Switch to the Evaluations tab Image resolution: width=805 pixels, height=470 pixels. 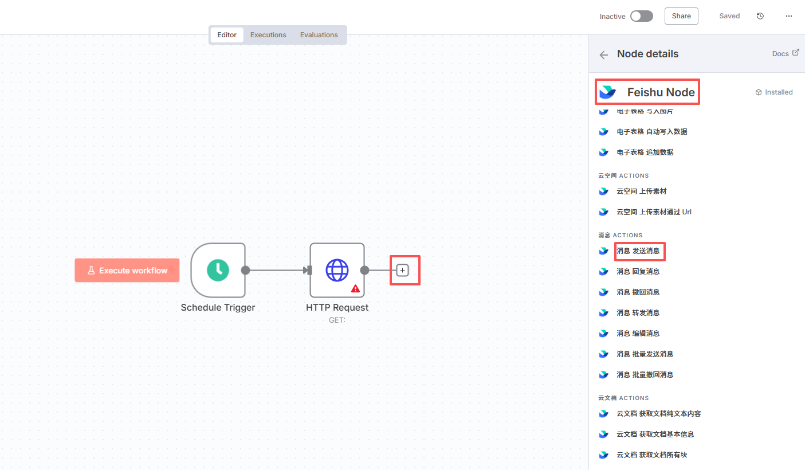click(x=319, y=35)
